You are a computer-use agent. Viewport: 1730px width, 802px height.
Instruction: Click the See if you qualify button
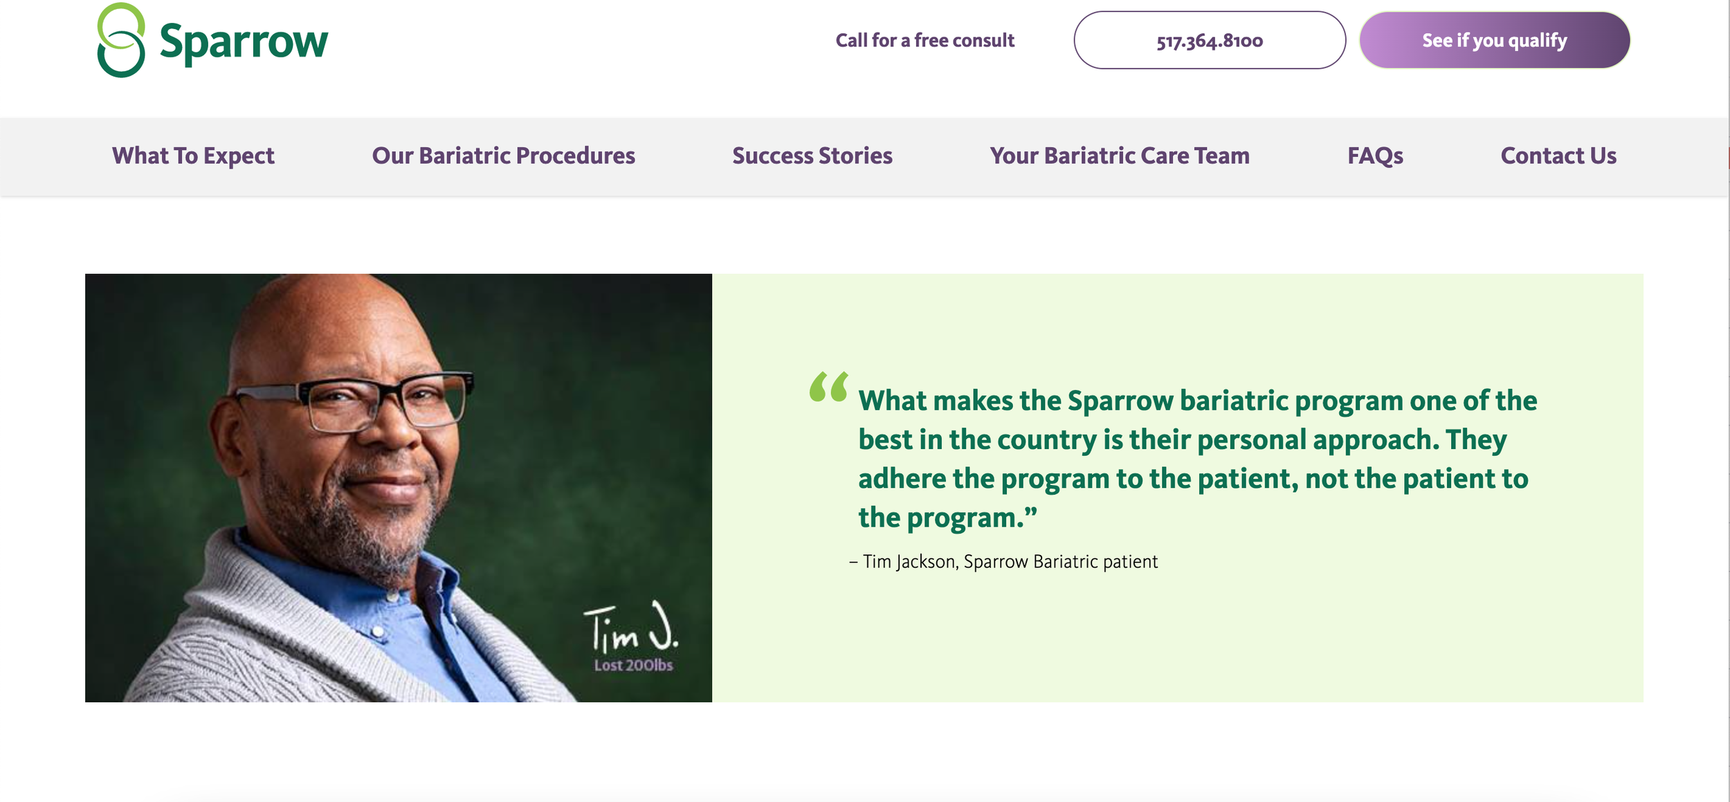click(x=1495, y=40)
